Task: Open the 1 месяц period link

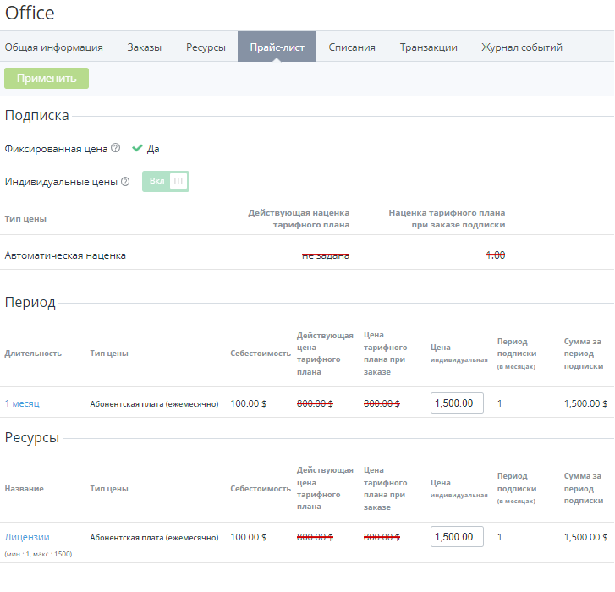Action: point(22,403)
